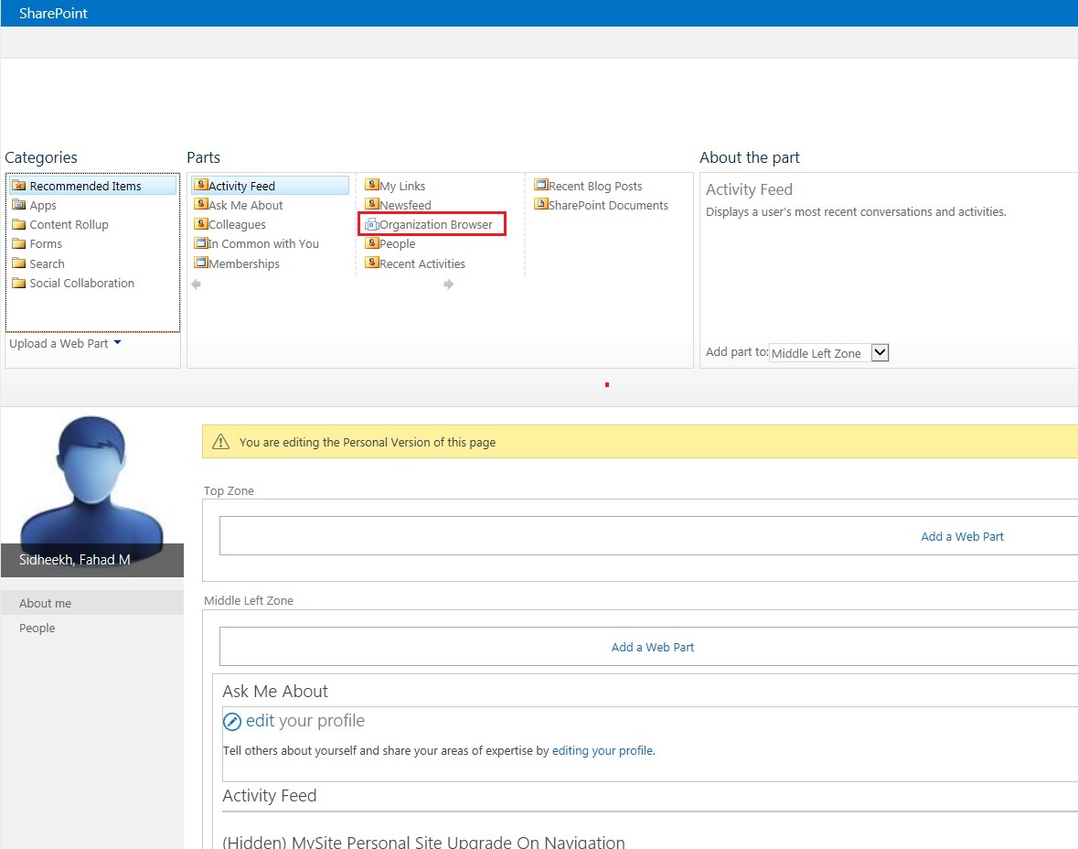This screenshot has height=849, width=1078.
Task: Click the Social Collaboration folder icon
Action: click(18, 283)
